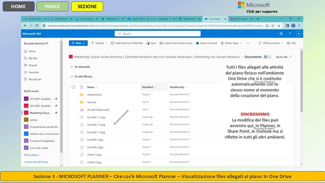
Task: Open Formation budgétaire quick access item
Action: [40, 141]
